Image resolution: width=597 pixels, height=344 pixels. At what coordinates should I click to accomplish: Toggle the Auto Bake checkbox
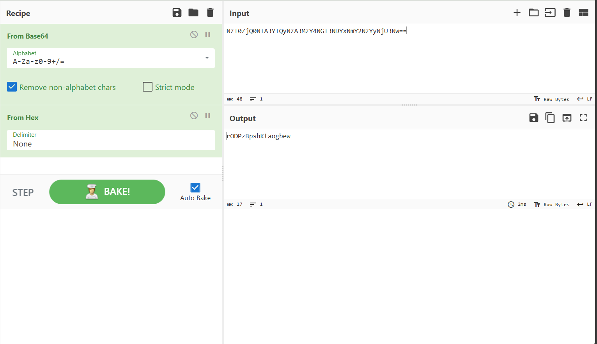tap(195, 188)
